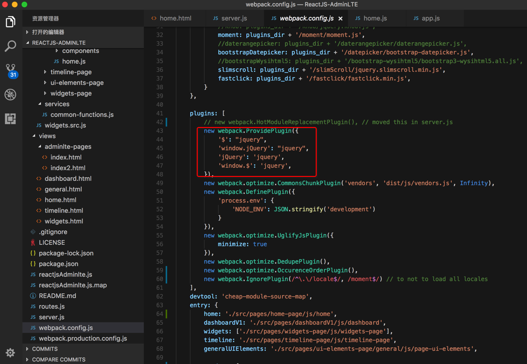Switch to the app.js tab
527x364 pixels.
click(430, 18)
